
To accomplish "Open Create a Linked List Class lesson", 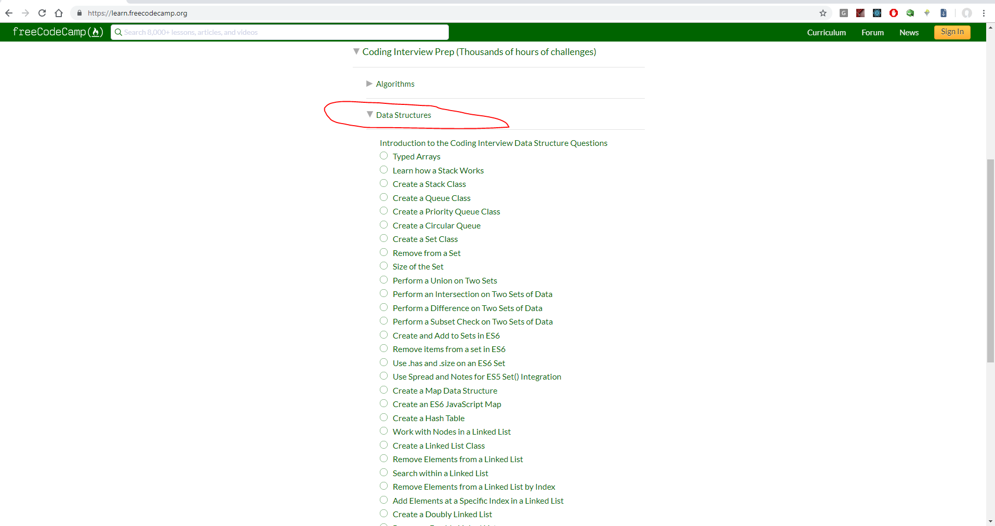I will [x=439, y=446].
